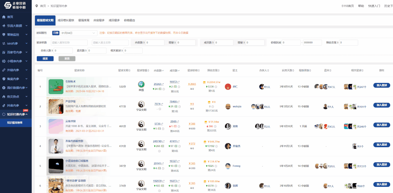Click the 宇宙文明 yin-yang icon for 产品学徒
The image size is (393, 193).
[142, 104]
